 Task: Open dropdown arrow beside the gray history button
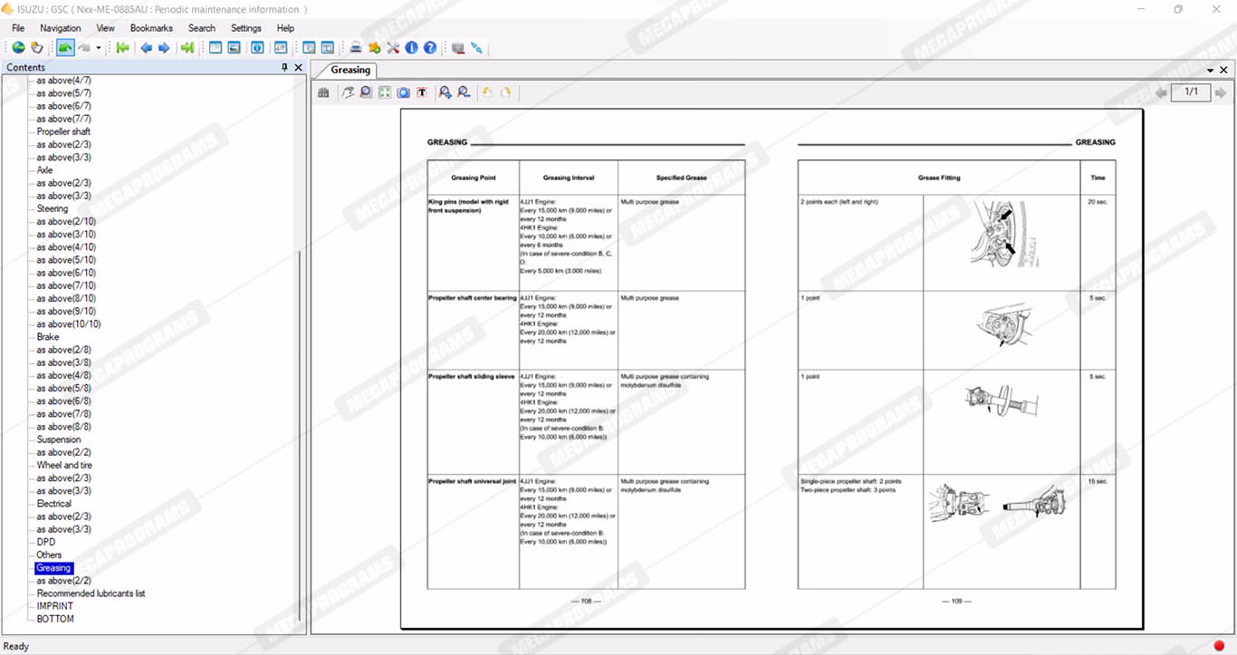pos(98,48)
